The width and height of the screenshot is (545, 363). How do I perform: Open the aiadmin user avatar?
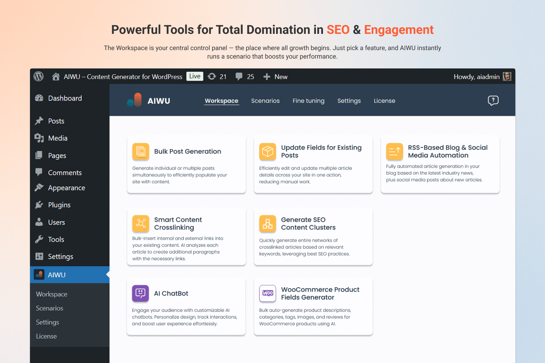point(507,77)
